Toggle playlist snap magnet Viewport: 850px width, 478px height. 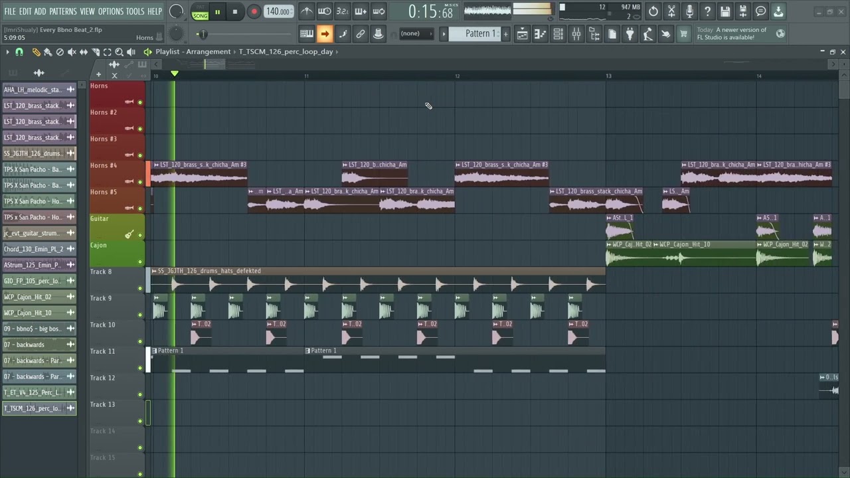(x=19, y=52)
